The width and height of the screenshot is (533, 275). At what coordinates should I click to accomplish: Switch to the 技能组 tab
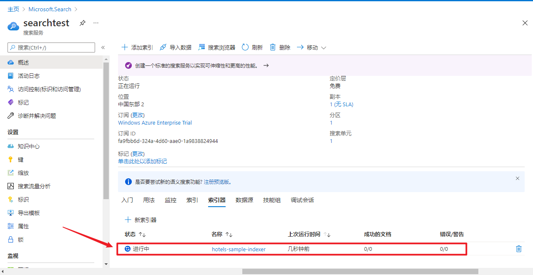click(x=272, y=200)
